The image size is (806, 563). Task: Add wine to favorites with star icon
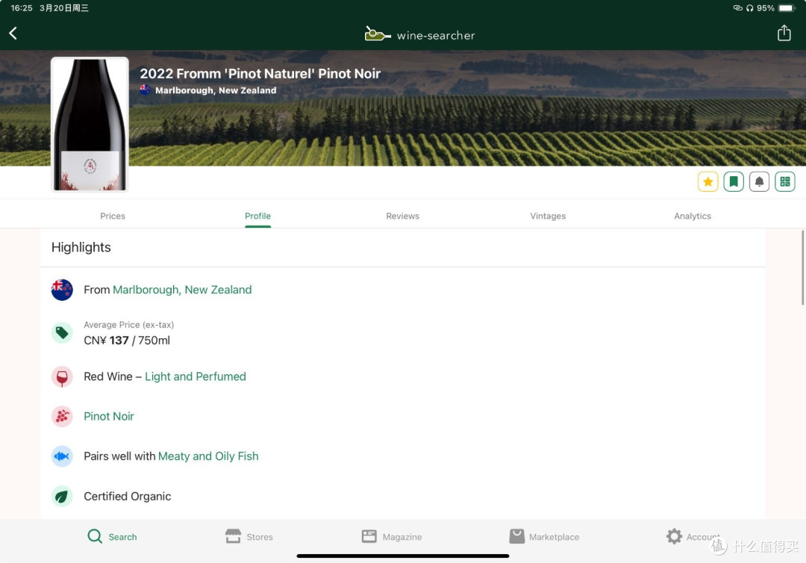pos(707,181)
